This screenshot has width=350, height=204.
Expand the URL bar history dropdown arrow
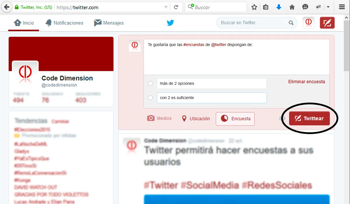[166, 7]
